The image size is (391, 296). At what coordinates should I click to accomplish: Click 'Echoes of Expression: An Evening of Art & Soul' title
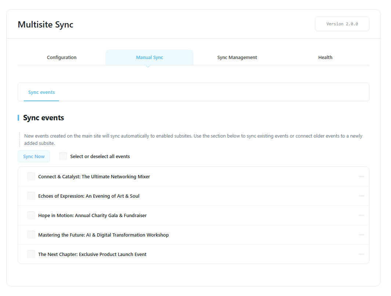[x=89, y=196]
